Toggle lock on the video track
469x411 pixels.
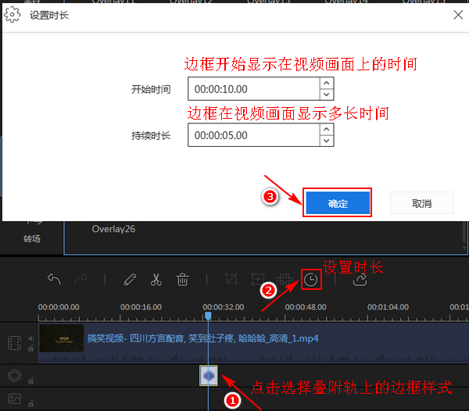click(x=30, y=348)
